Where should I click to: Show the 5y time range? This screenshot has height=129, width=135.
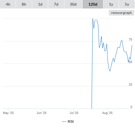tap(127, 4)
